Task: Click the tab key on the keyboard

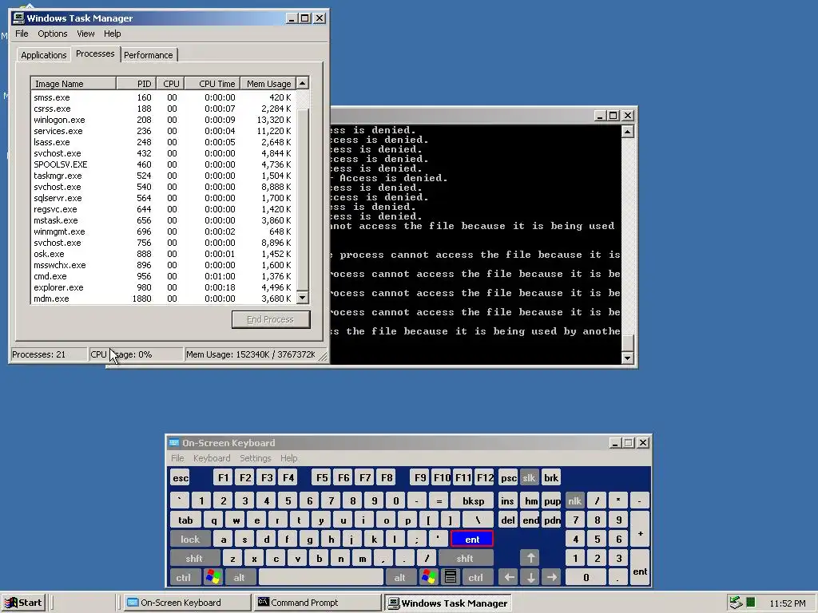Action: [x=185, y=520]
